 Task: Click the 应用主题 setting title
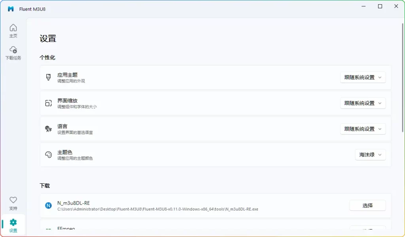[67, 75]
